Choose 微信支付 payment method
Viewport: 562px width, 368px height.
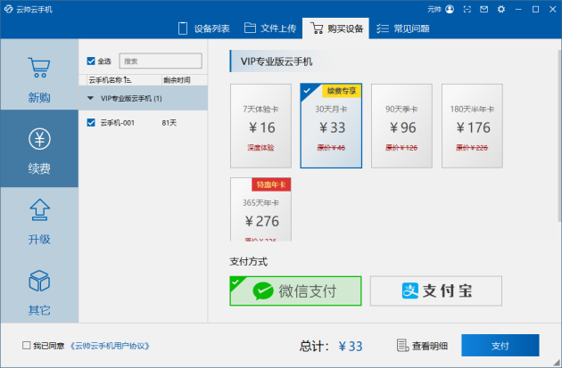tap(295, 291)
